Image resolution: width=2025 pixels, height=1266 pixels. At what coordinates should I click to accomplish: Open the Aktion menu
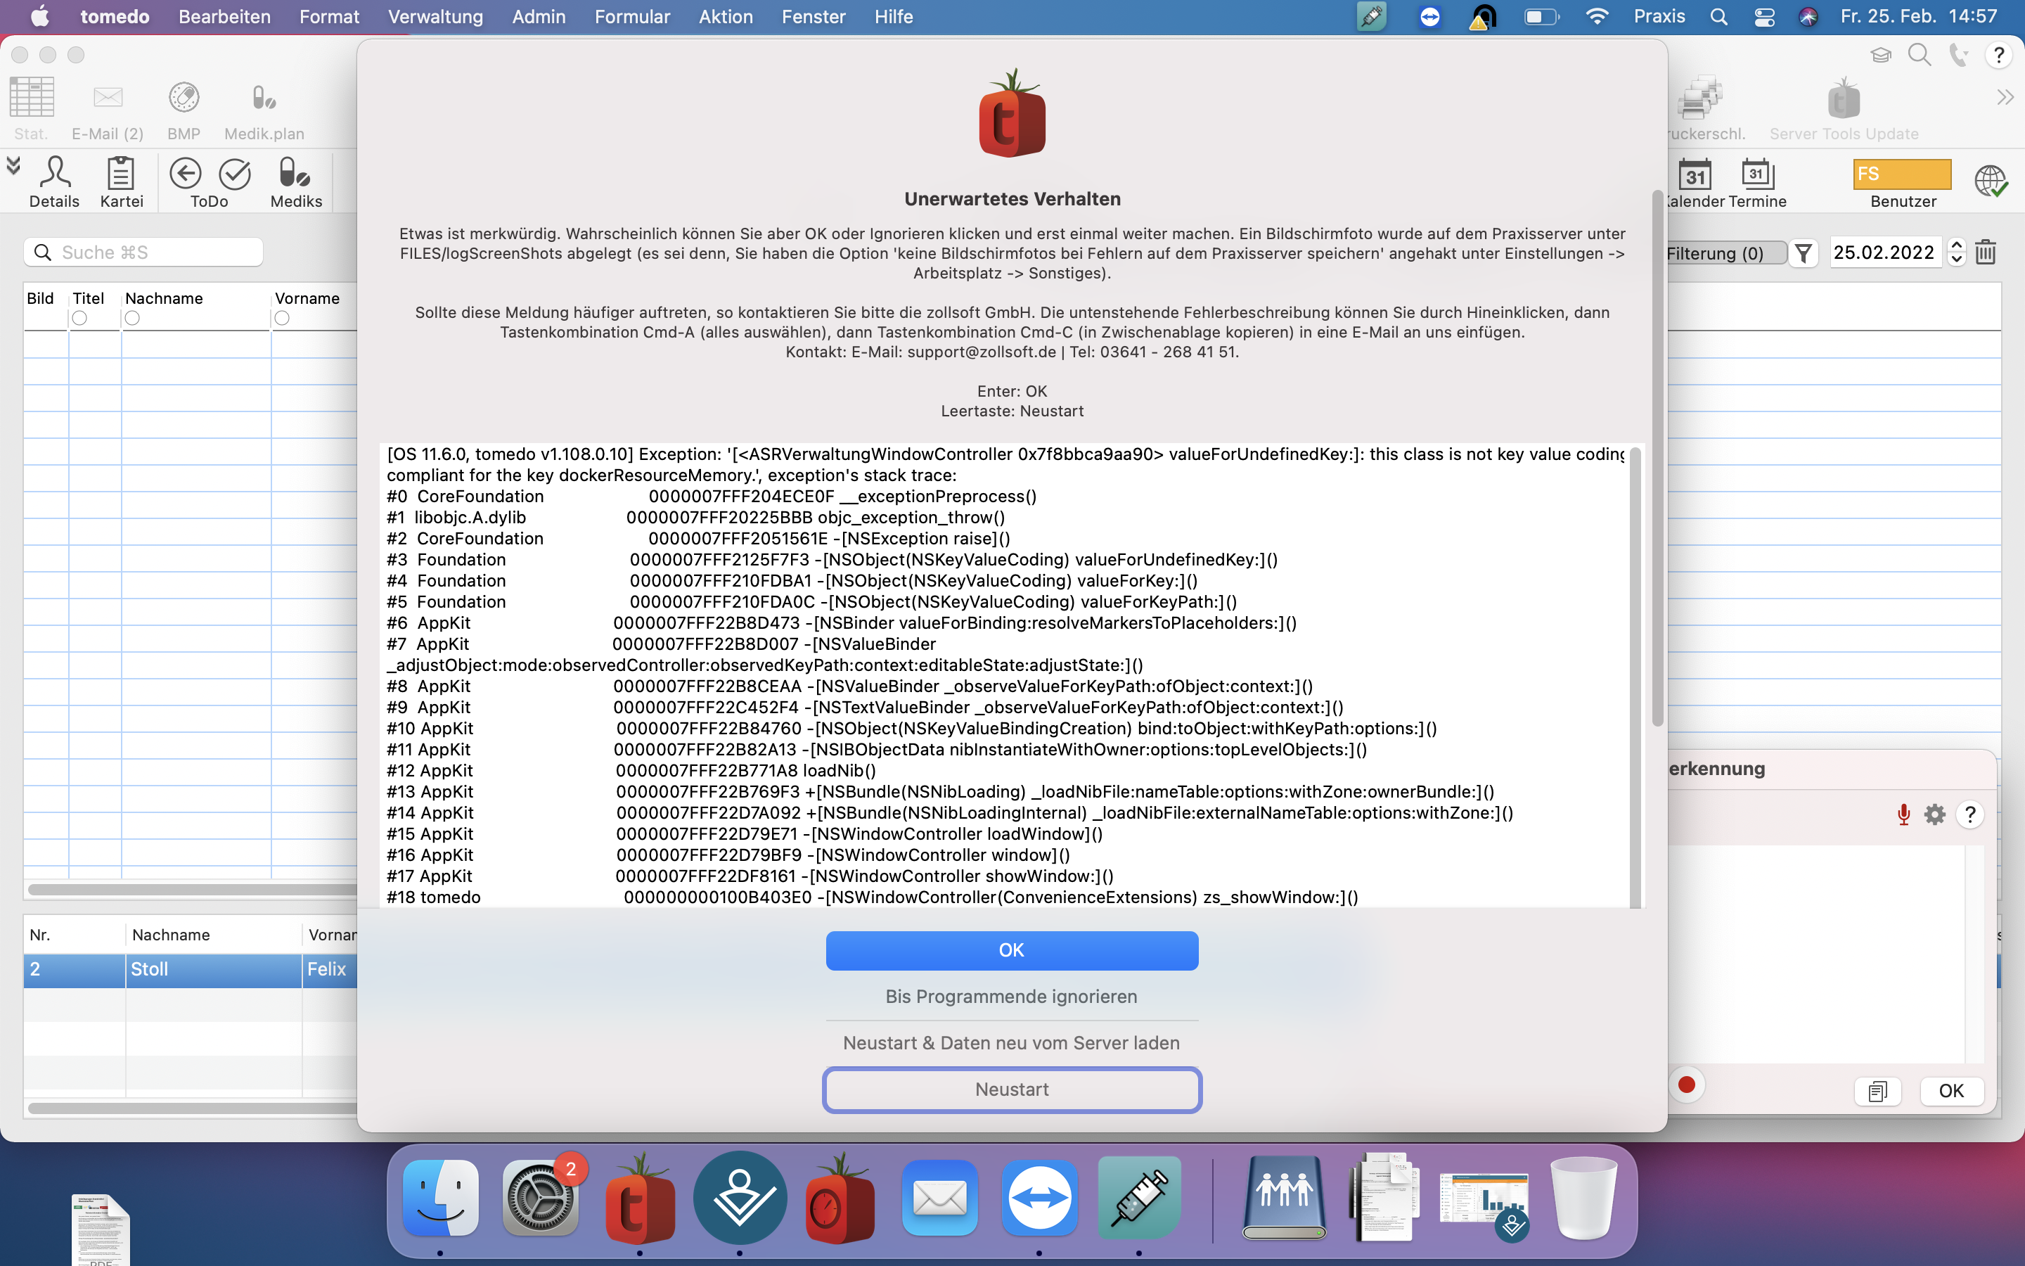(x=726, y=17)
